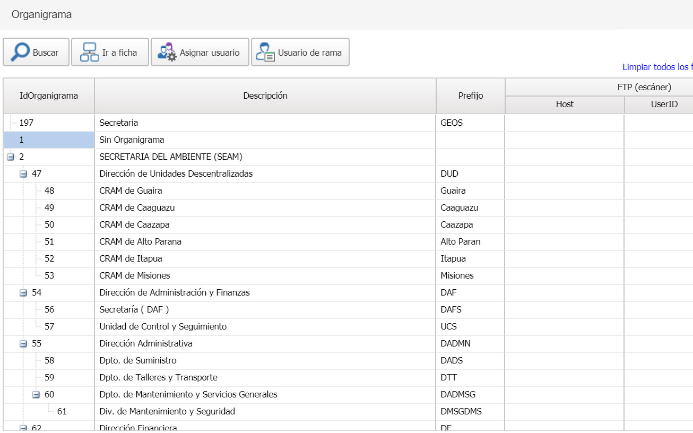Screen dimensions: 693x433
Task: Click the 'Secretaria' description cell
Action: pyautogui.click(x=265, y=123)
